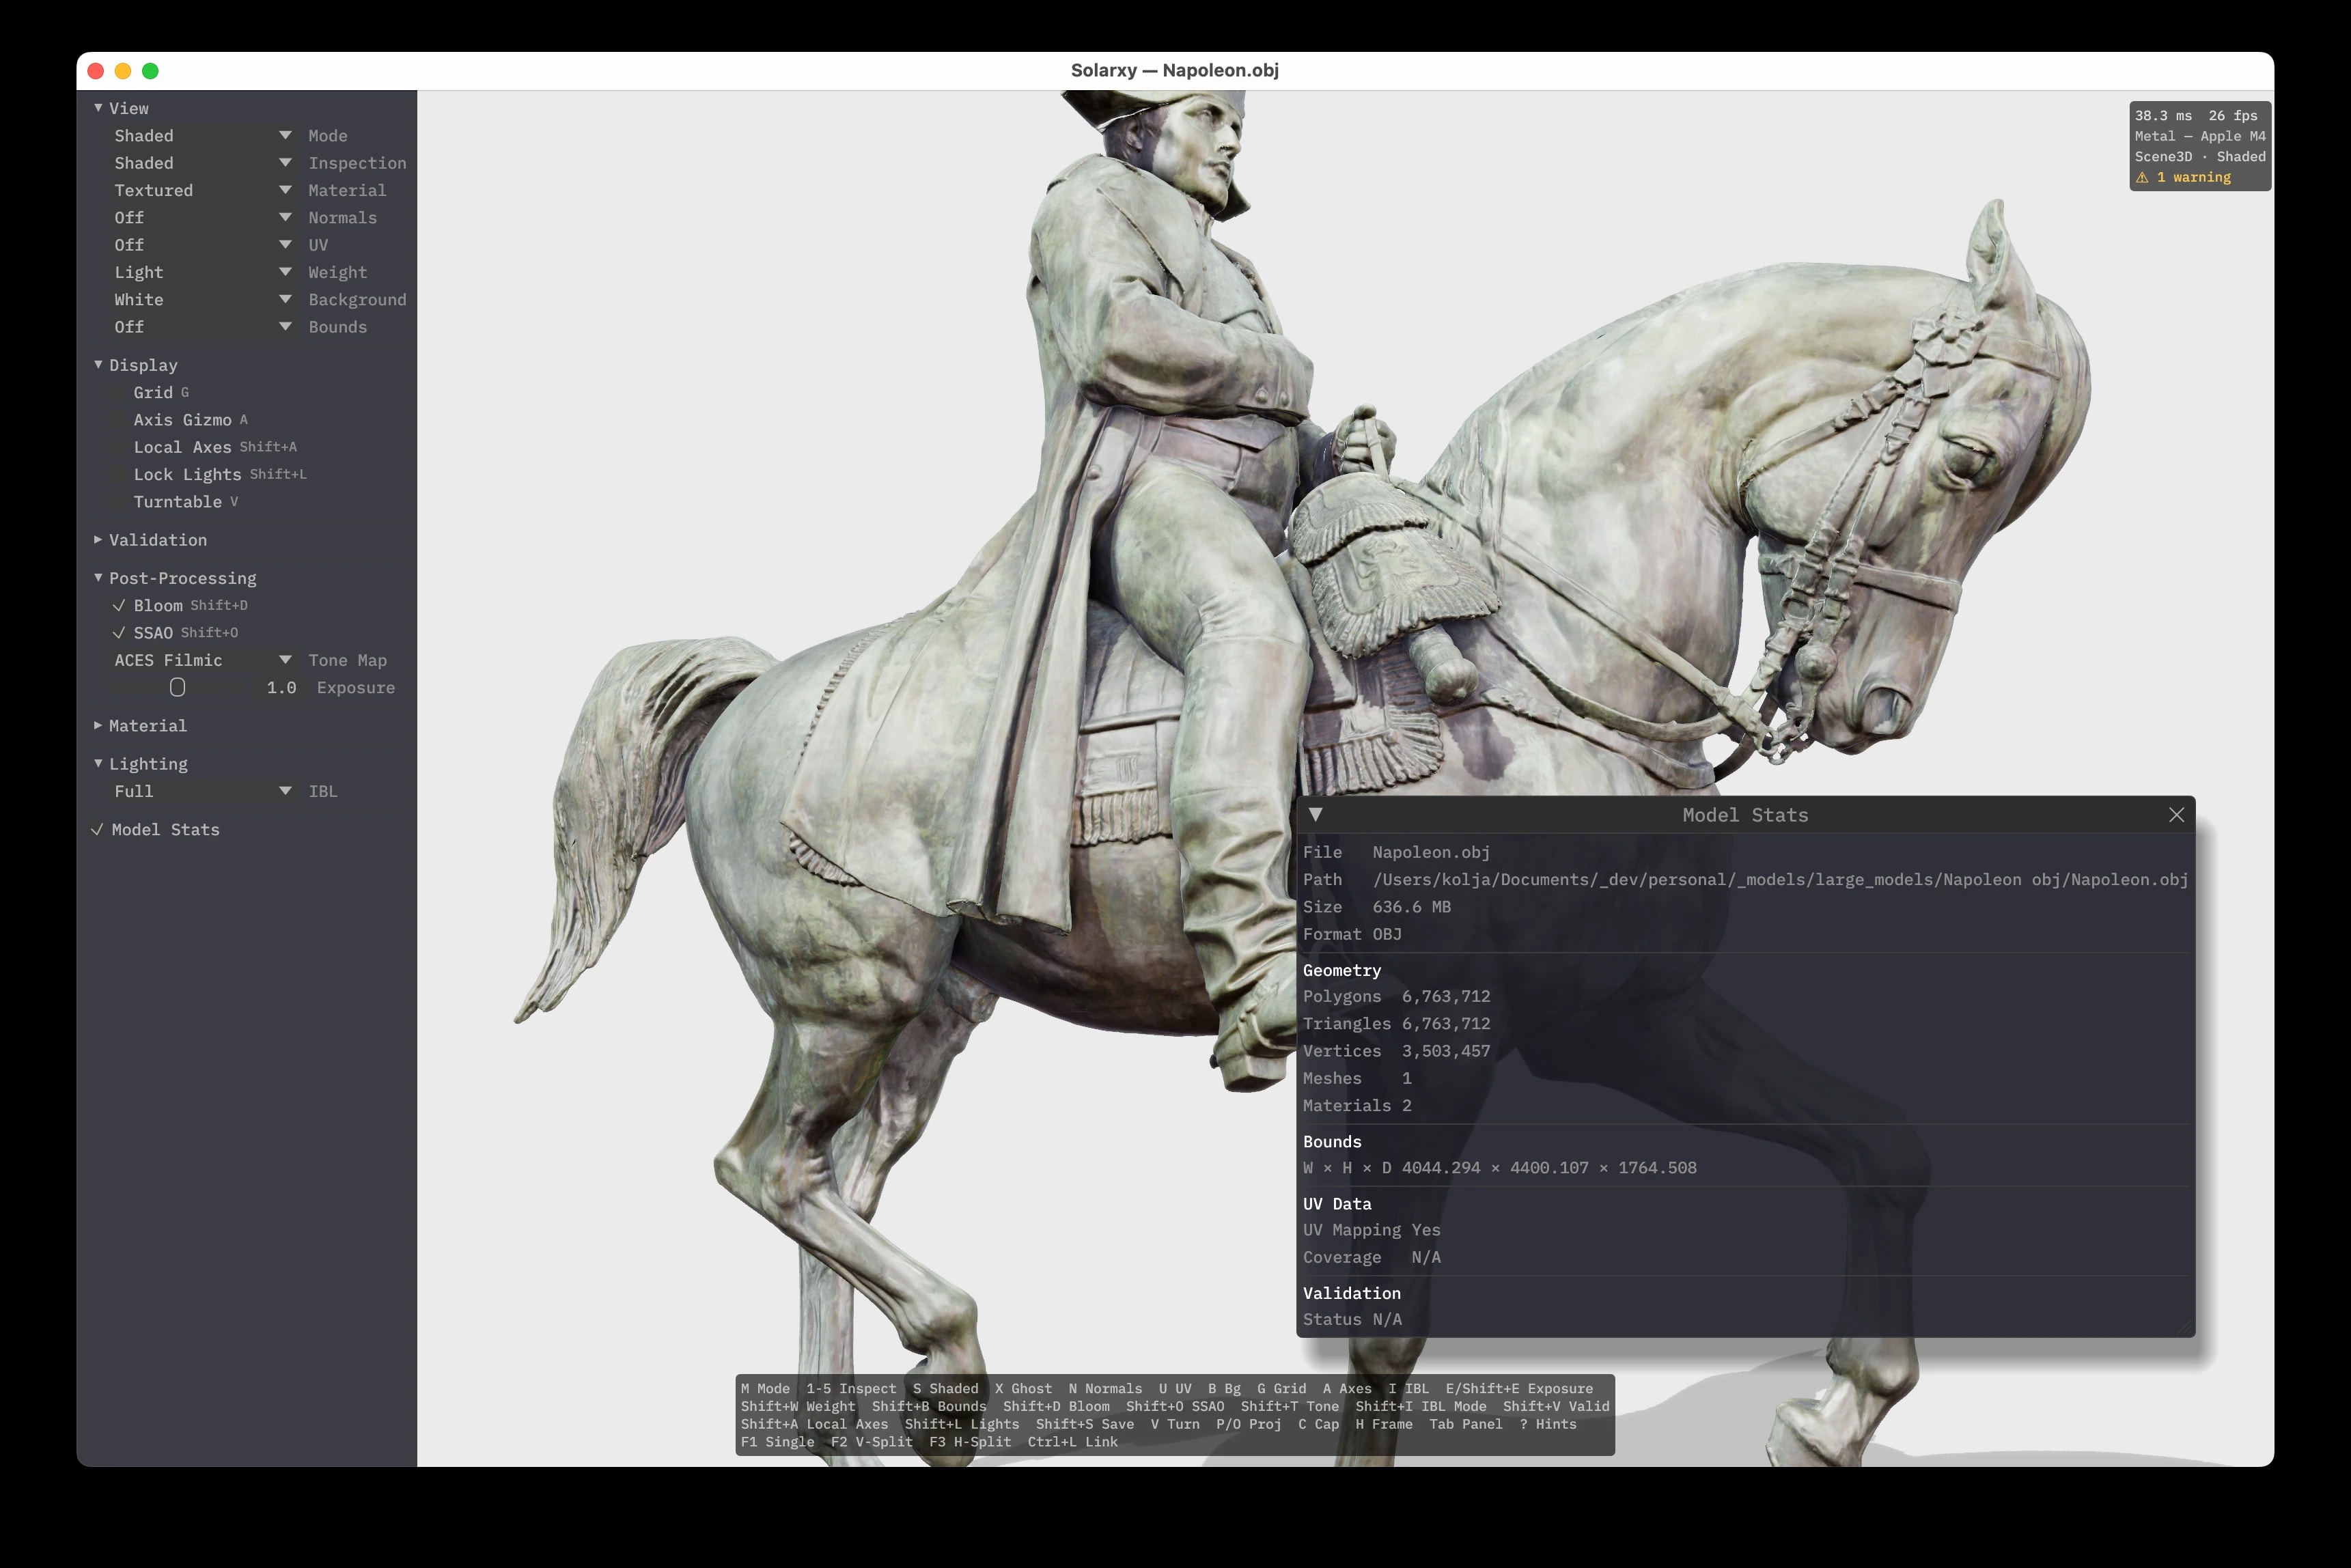Click the S Shaded shortcut hint

tap(945, 1389)
